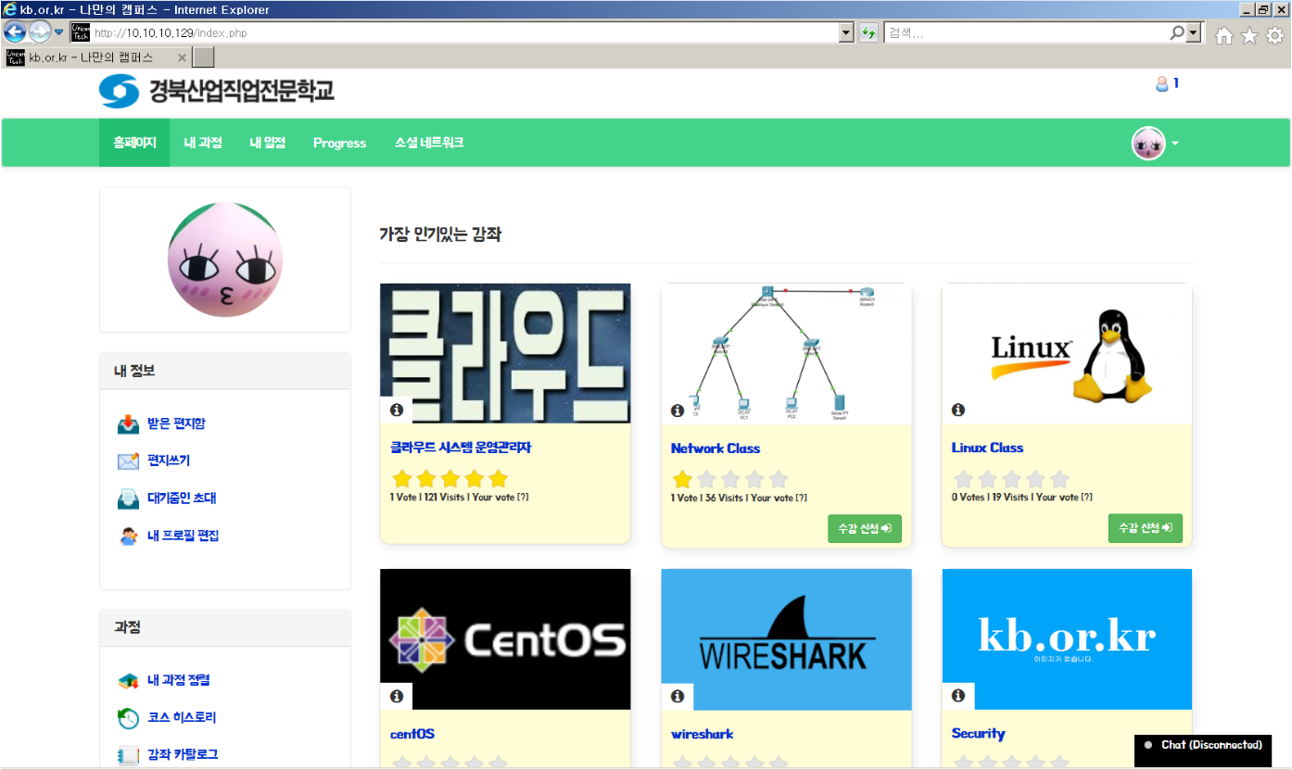Image resolution: width=1292 pixels, height=770 pixels.
Task: Rate Network Class with the third star
Action: [x=730, y=479]
